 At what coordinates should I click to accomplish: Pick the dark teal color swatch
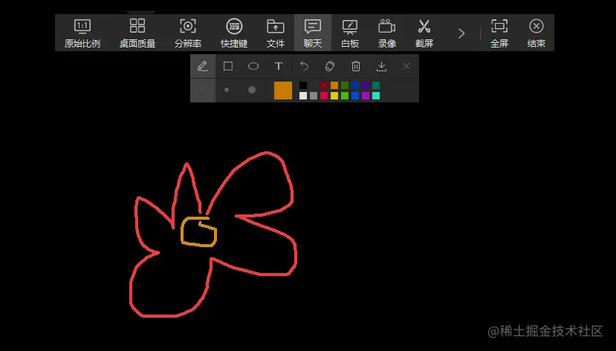tap(376, 85)
